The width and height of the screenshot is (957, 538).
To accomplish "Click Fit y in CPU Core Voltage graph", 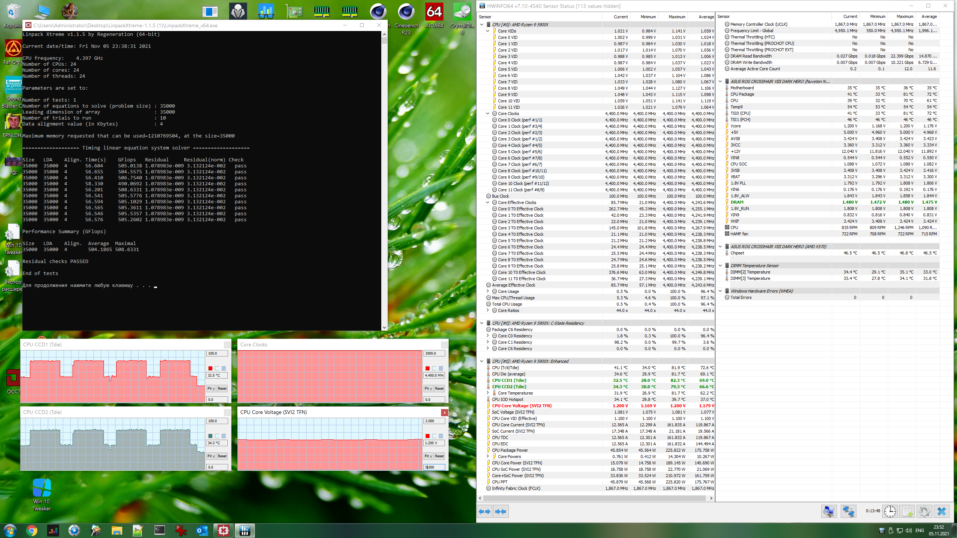I will (x=428, y=456).
